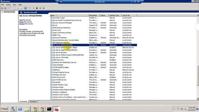Click the vertical scrollbar thumb of services list
This screenshot has width=199, height=112.
tap(198, 76)
